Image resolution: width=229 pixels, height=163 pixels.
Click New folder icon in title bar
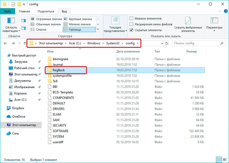coord(19,4)
